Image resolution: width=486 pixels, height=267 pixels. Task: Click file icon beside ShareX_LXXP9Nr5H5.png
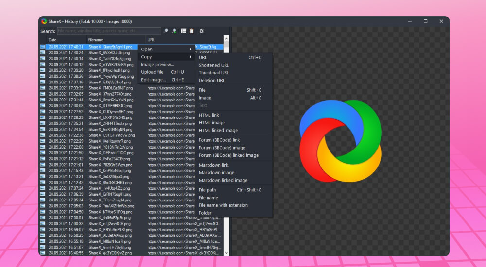[42, 117]
